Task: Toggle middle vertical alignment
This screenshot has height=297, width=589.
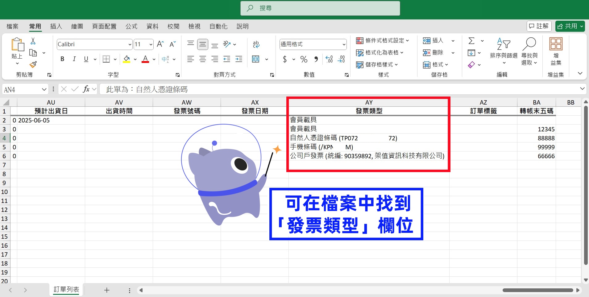Action: (x=203, y=44)
